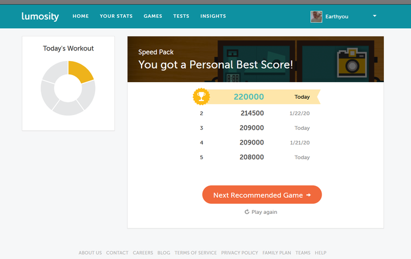Open the GAMES menu item
Viewport: 411px width, 259px height.
coord(153,16)
